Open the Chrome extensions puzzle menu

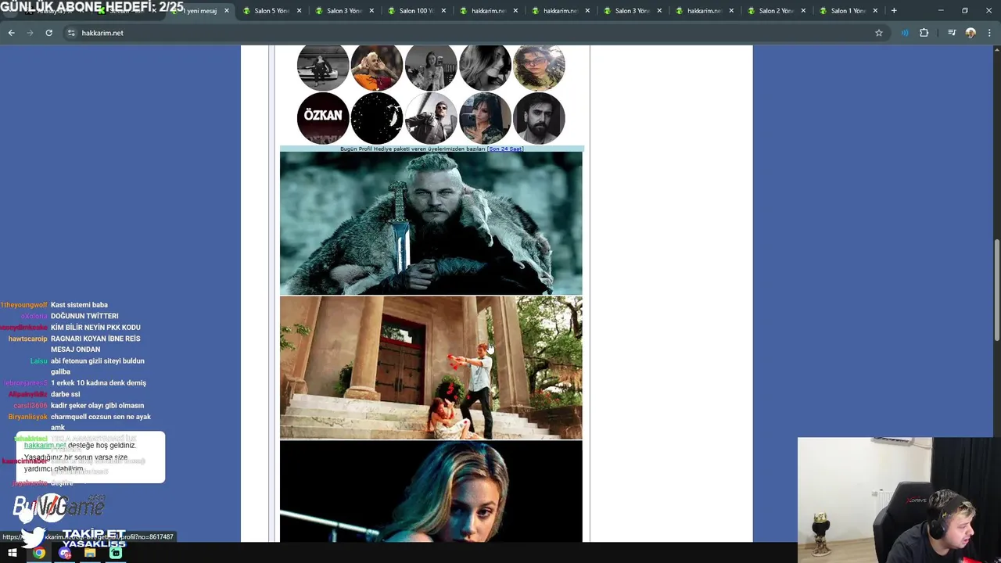click(x=924, y=33)
